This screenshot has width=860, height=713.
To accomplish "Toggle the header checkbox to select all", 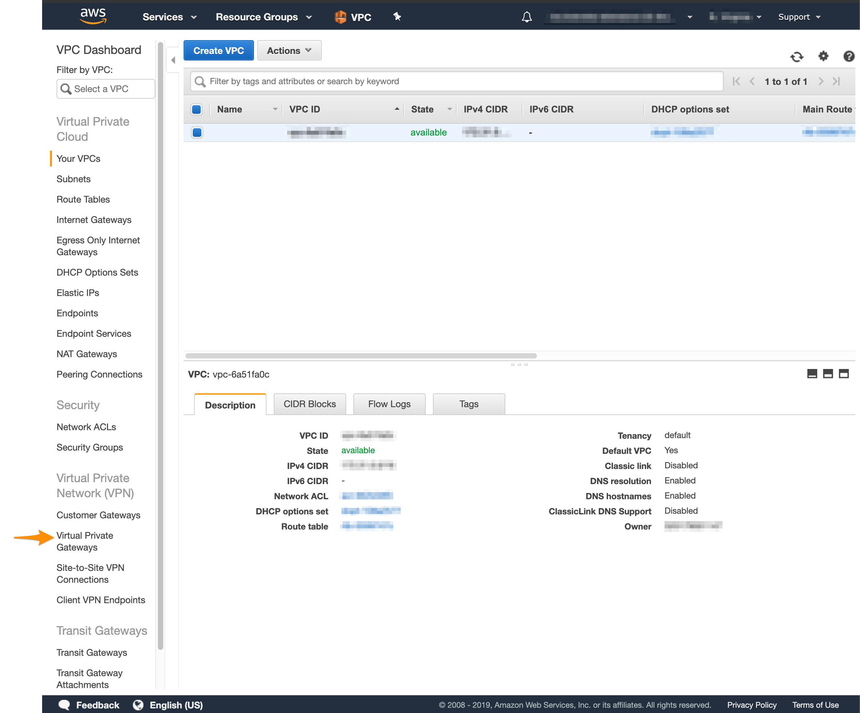I will (198, 109).
